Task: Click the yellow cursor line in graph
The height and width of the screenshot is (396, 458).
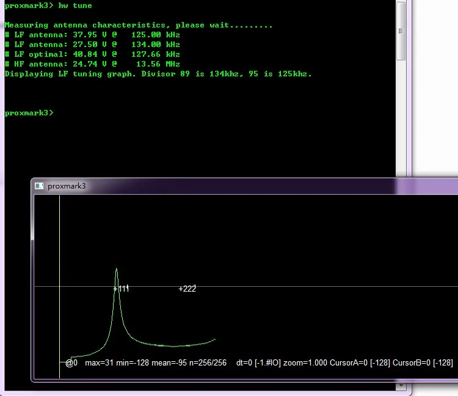Action: coord(60,286)
